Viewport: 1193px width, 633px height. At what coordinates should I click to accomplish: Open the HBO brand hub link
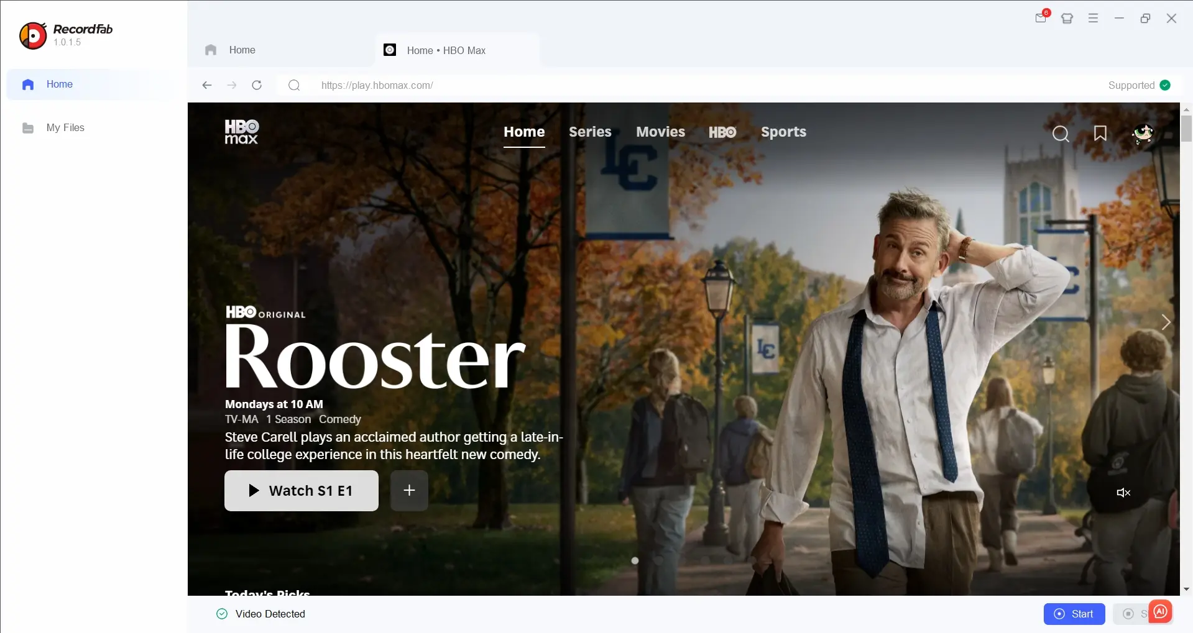click(x=722, y=132)
